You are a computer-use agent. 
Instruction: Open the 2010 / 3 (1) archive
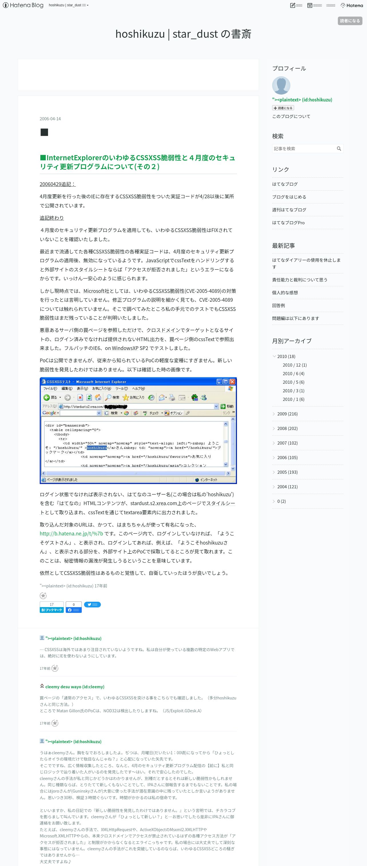pyautogui.click(x=293, y=391)
